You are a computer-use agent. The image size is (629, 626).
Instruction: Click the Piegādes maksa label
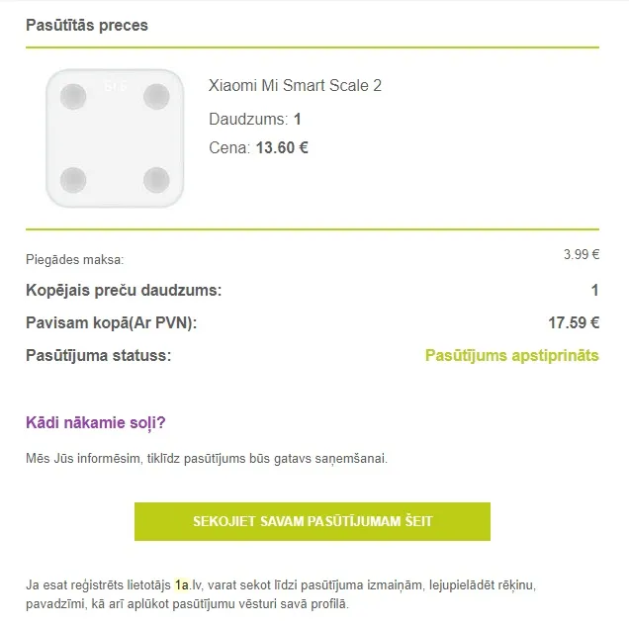(x=75, y=259)
